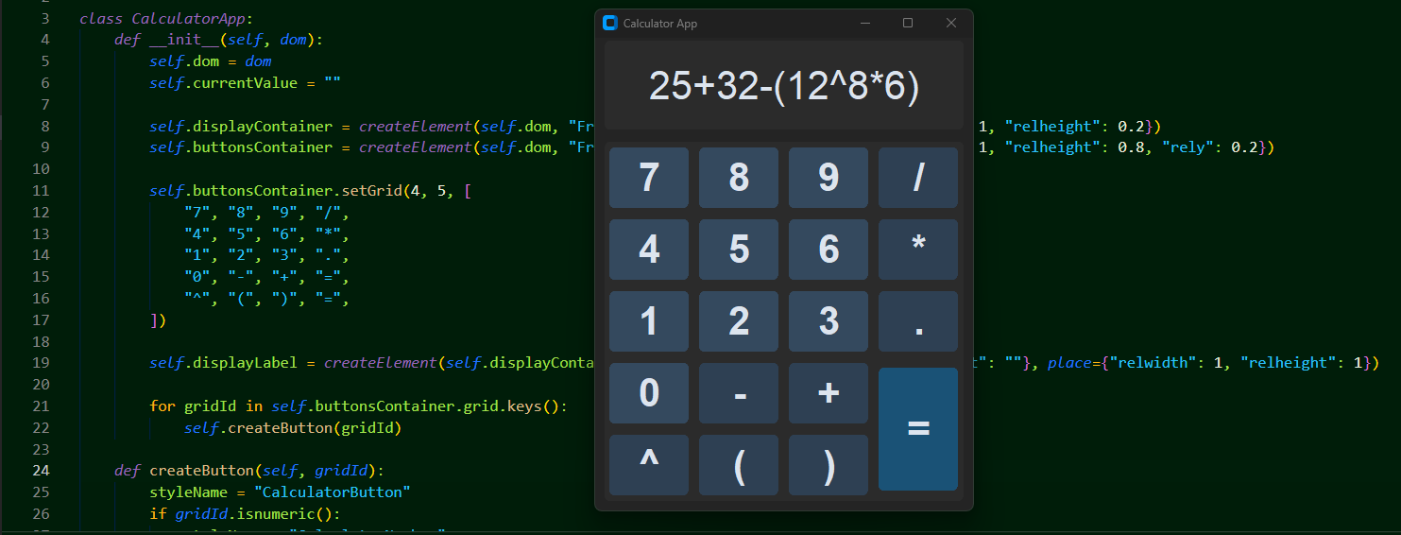Click the minus (-) operator button
The height and width of the screenshot is (535, 1401).
click(x=738, y=393)
